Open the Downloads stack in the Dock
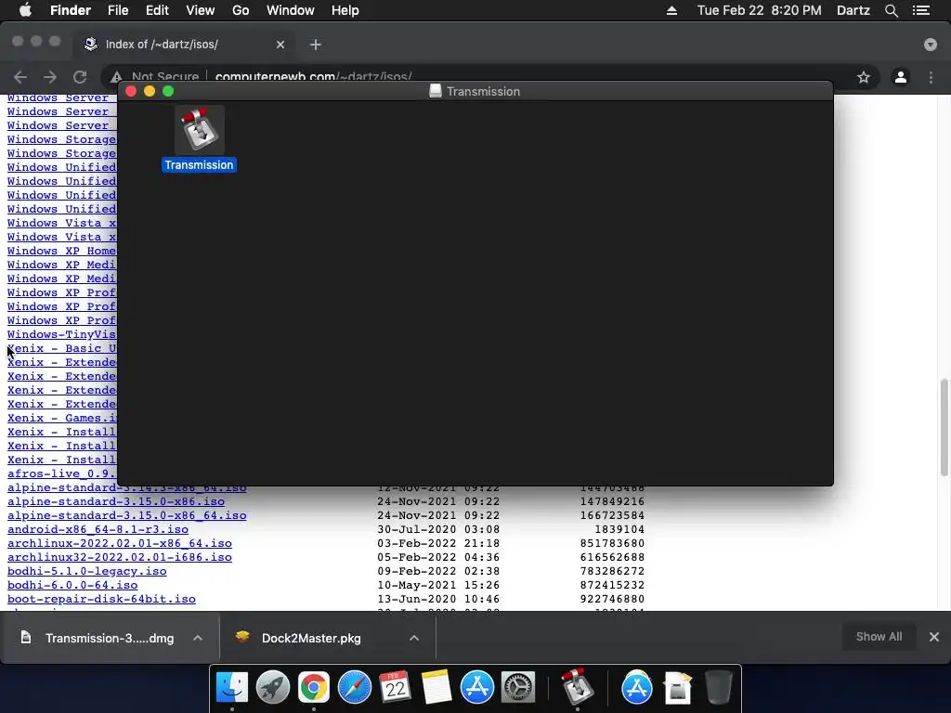The height and width of the screenshot is (713, 951). point(677,688)
